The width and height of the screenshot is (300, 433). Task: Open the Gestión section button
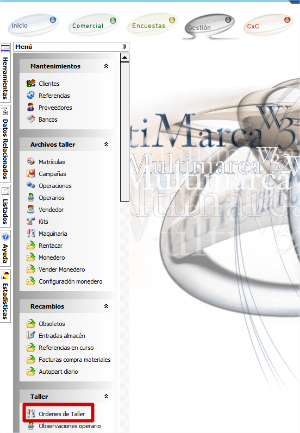coord(210,27)
